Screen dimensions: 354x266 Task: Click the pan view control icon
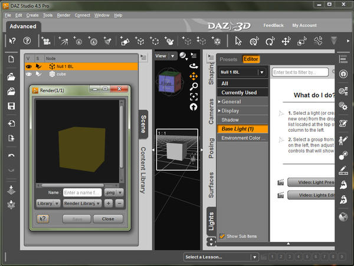[194, 77]
